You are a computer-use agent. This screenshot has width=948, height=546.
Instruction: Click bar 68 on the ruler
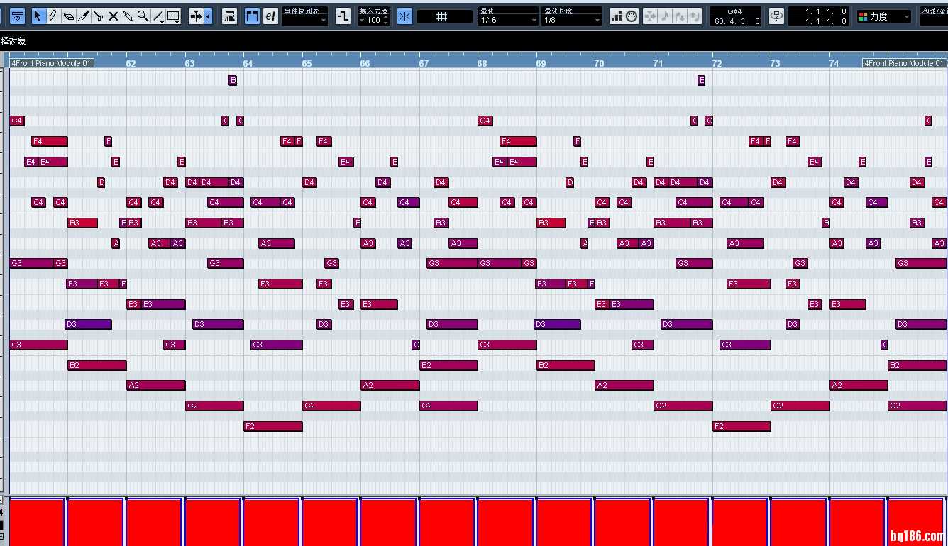[482, 63]
